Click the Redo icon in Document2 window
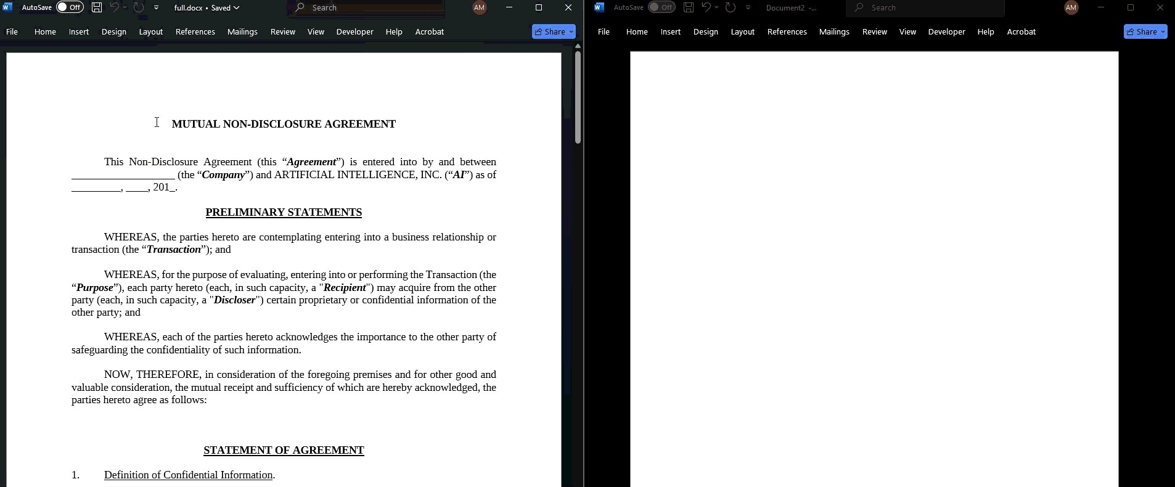This screenshot has width=1175, height=487. coord(731,7)
